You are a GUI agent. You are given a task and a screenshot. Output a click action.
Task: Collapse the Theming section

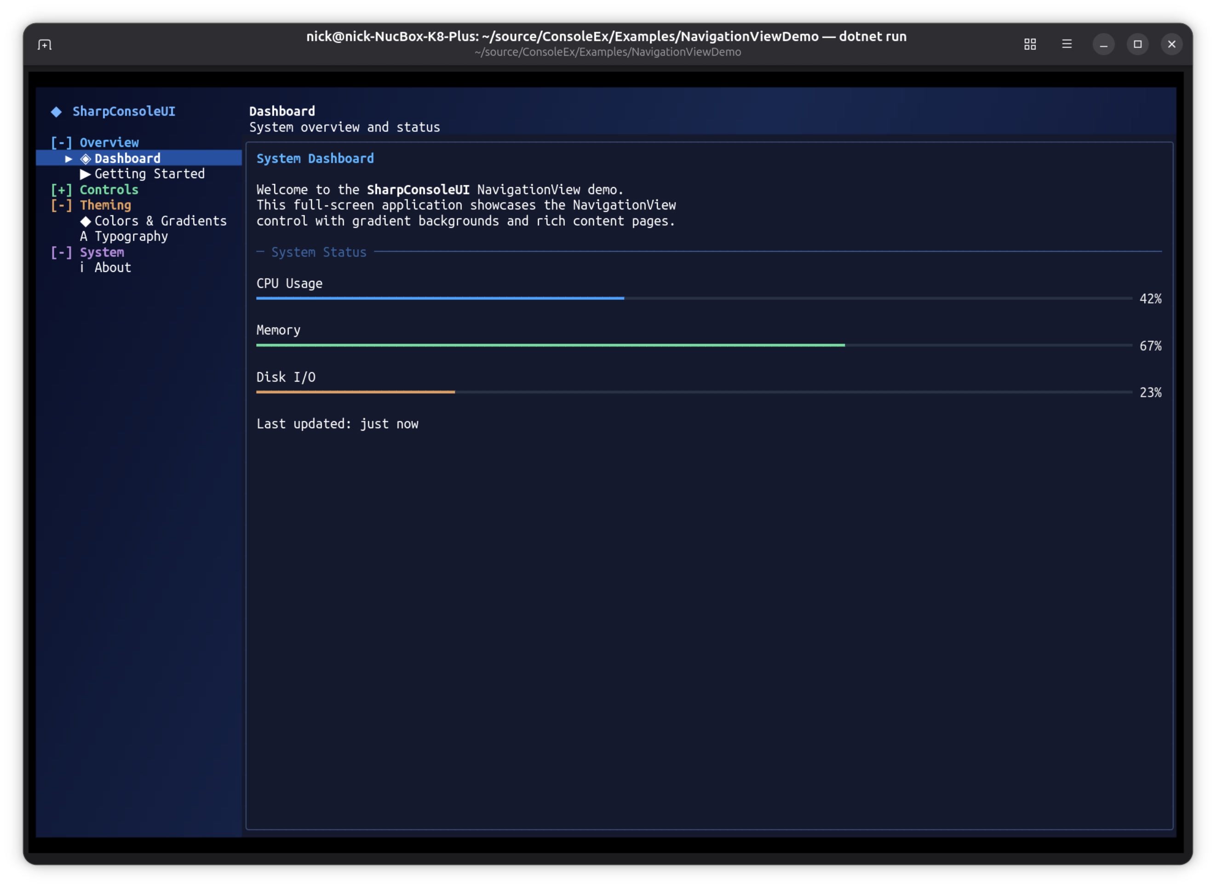pos(62,205)
